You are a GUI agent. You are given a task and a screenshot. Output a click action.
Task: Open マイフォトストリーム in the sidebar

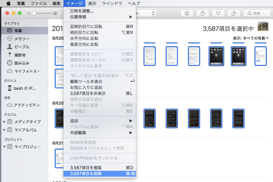point(25,71)
